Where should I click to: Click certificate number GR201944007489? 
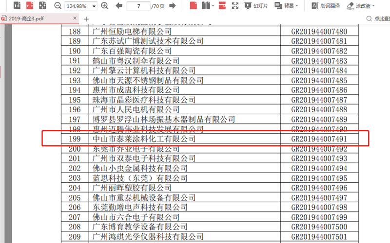click(319, 120)
